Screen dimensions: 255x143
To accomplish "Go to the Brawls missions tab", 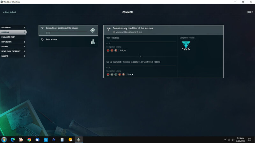I will [13, 46].
